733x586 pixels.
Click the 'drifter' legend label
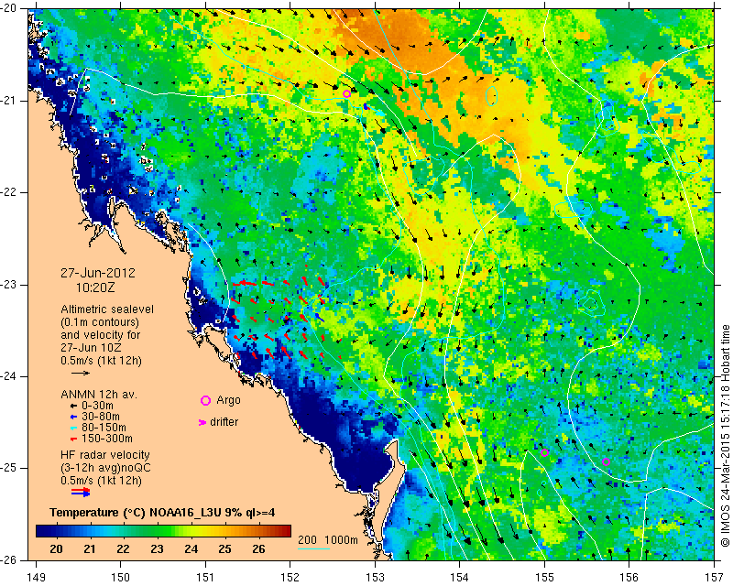pyautogui.click(x=224, y=422)
